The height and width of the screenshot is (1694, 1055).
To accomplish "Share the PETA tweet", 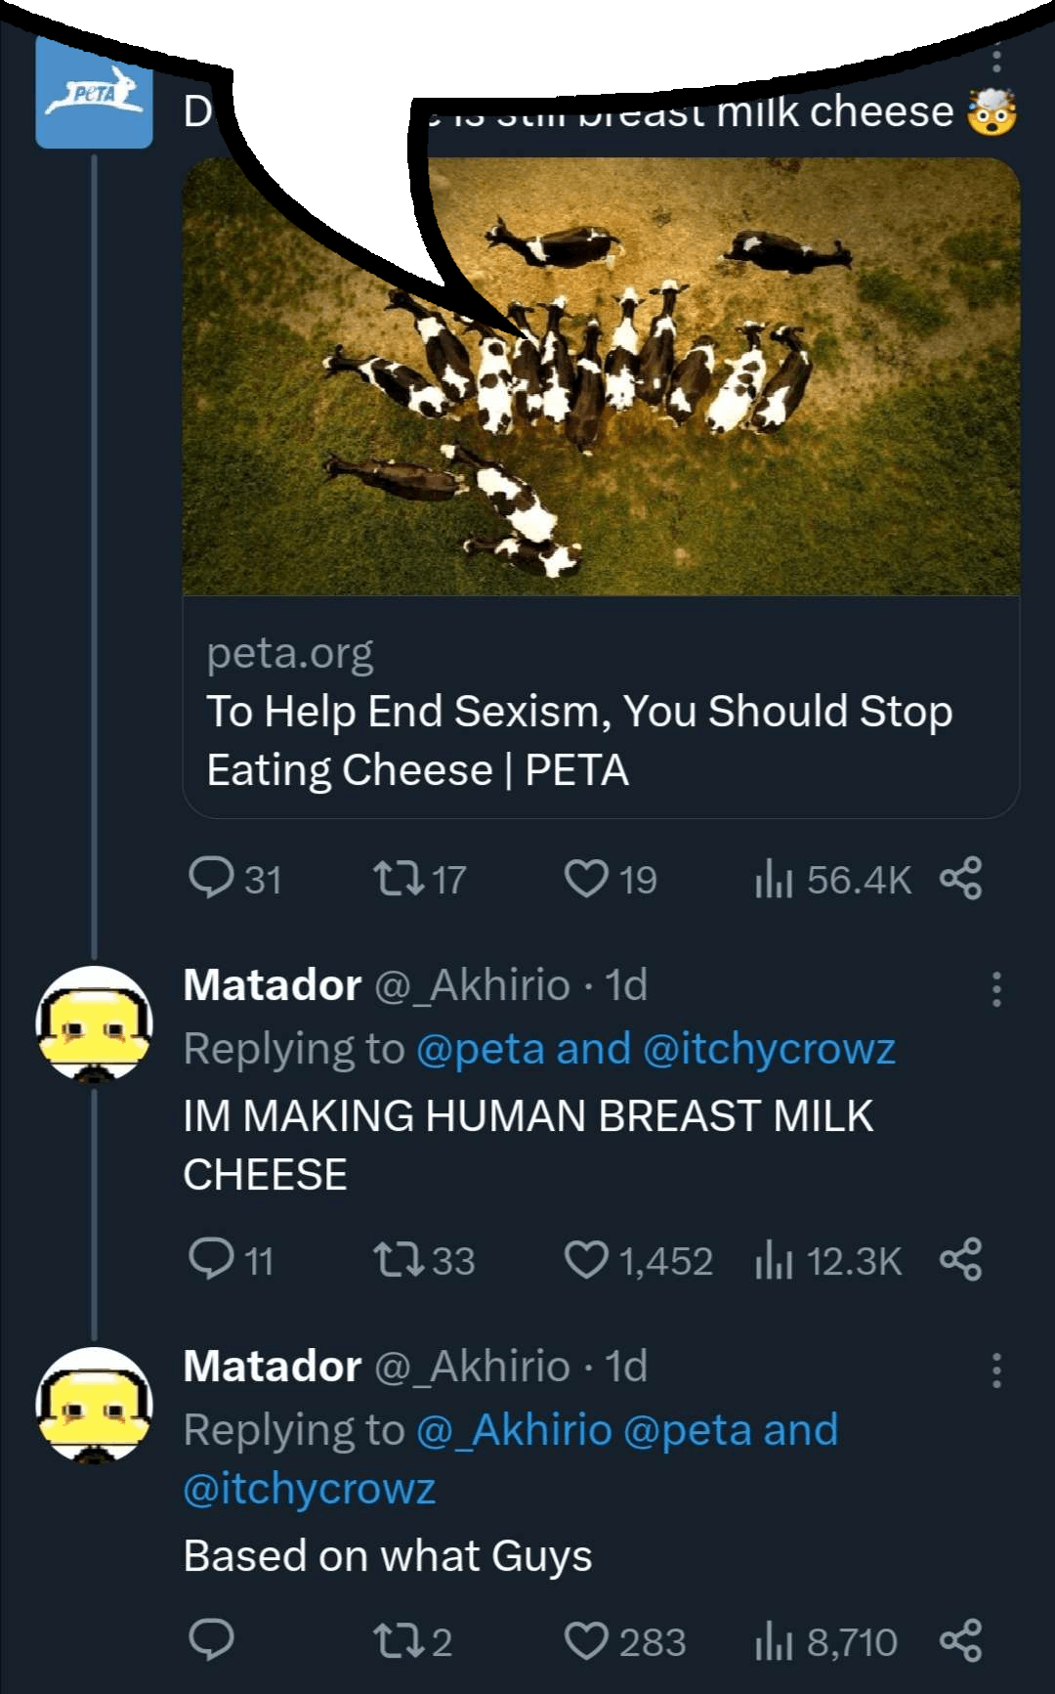I will pos(960,878).
